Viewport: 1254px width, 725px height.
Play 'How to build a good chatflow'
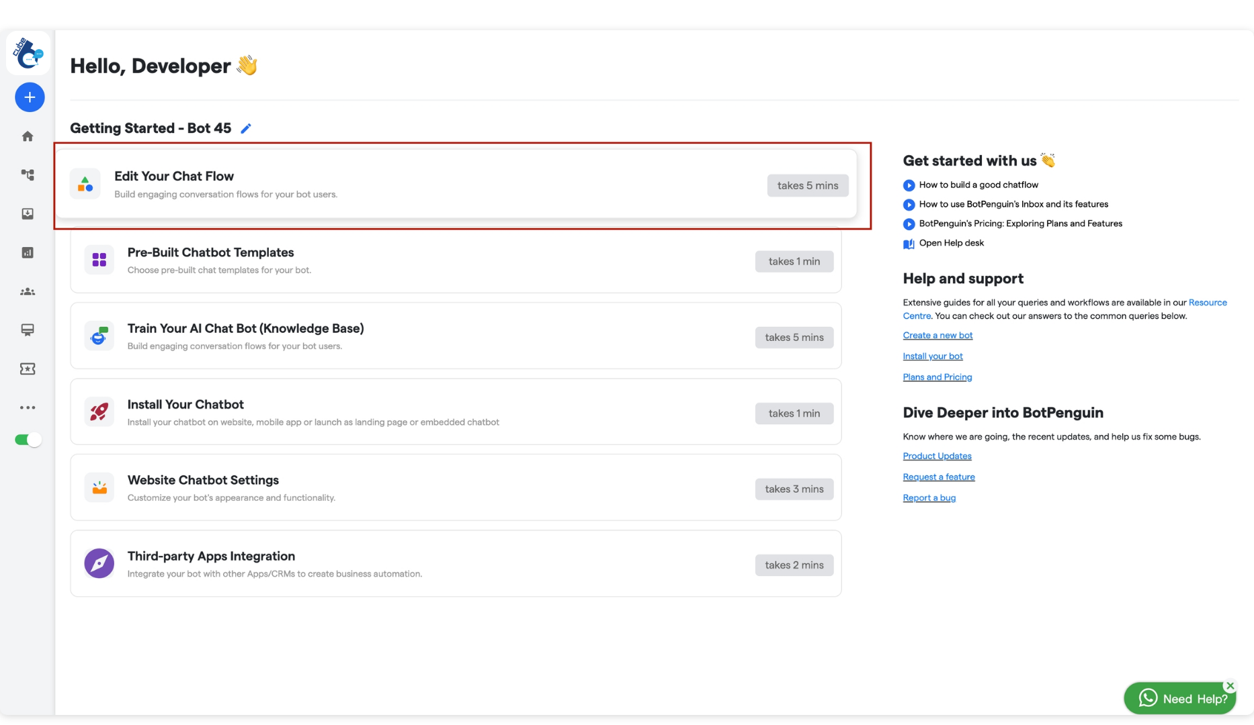tap(978, 185)
